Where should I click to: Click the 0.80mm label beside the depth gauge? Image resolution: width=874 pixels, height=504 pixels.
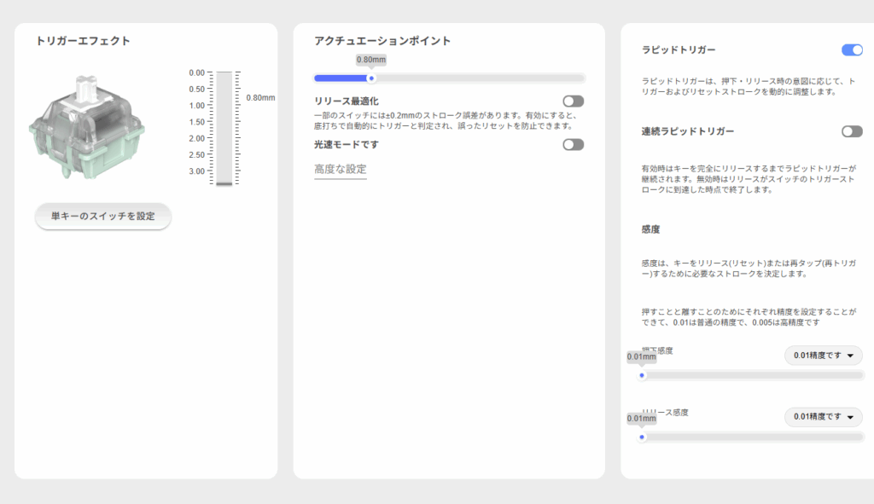coord(260,98)
